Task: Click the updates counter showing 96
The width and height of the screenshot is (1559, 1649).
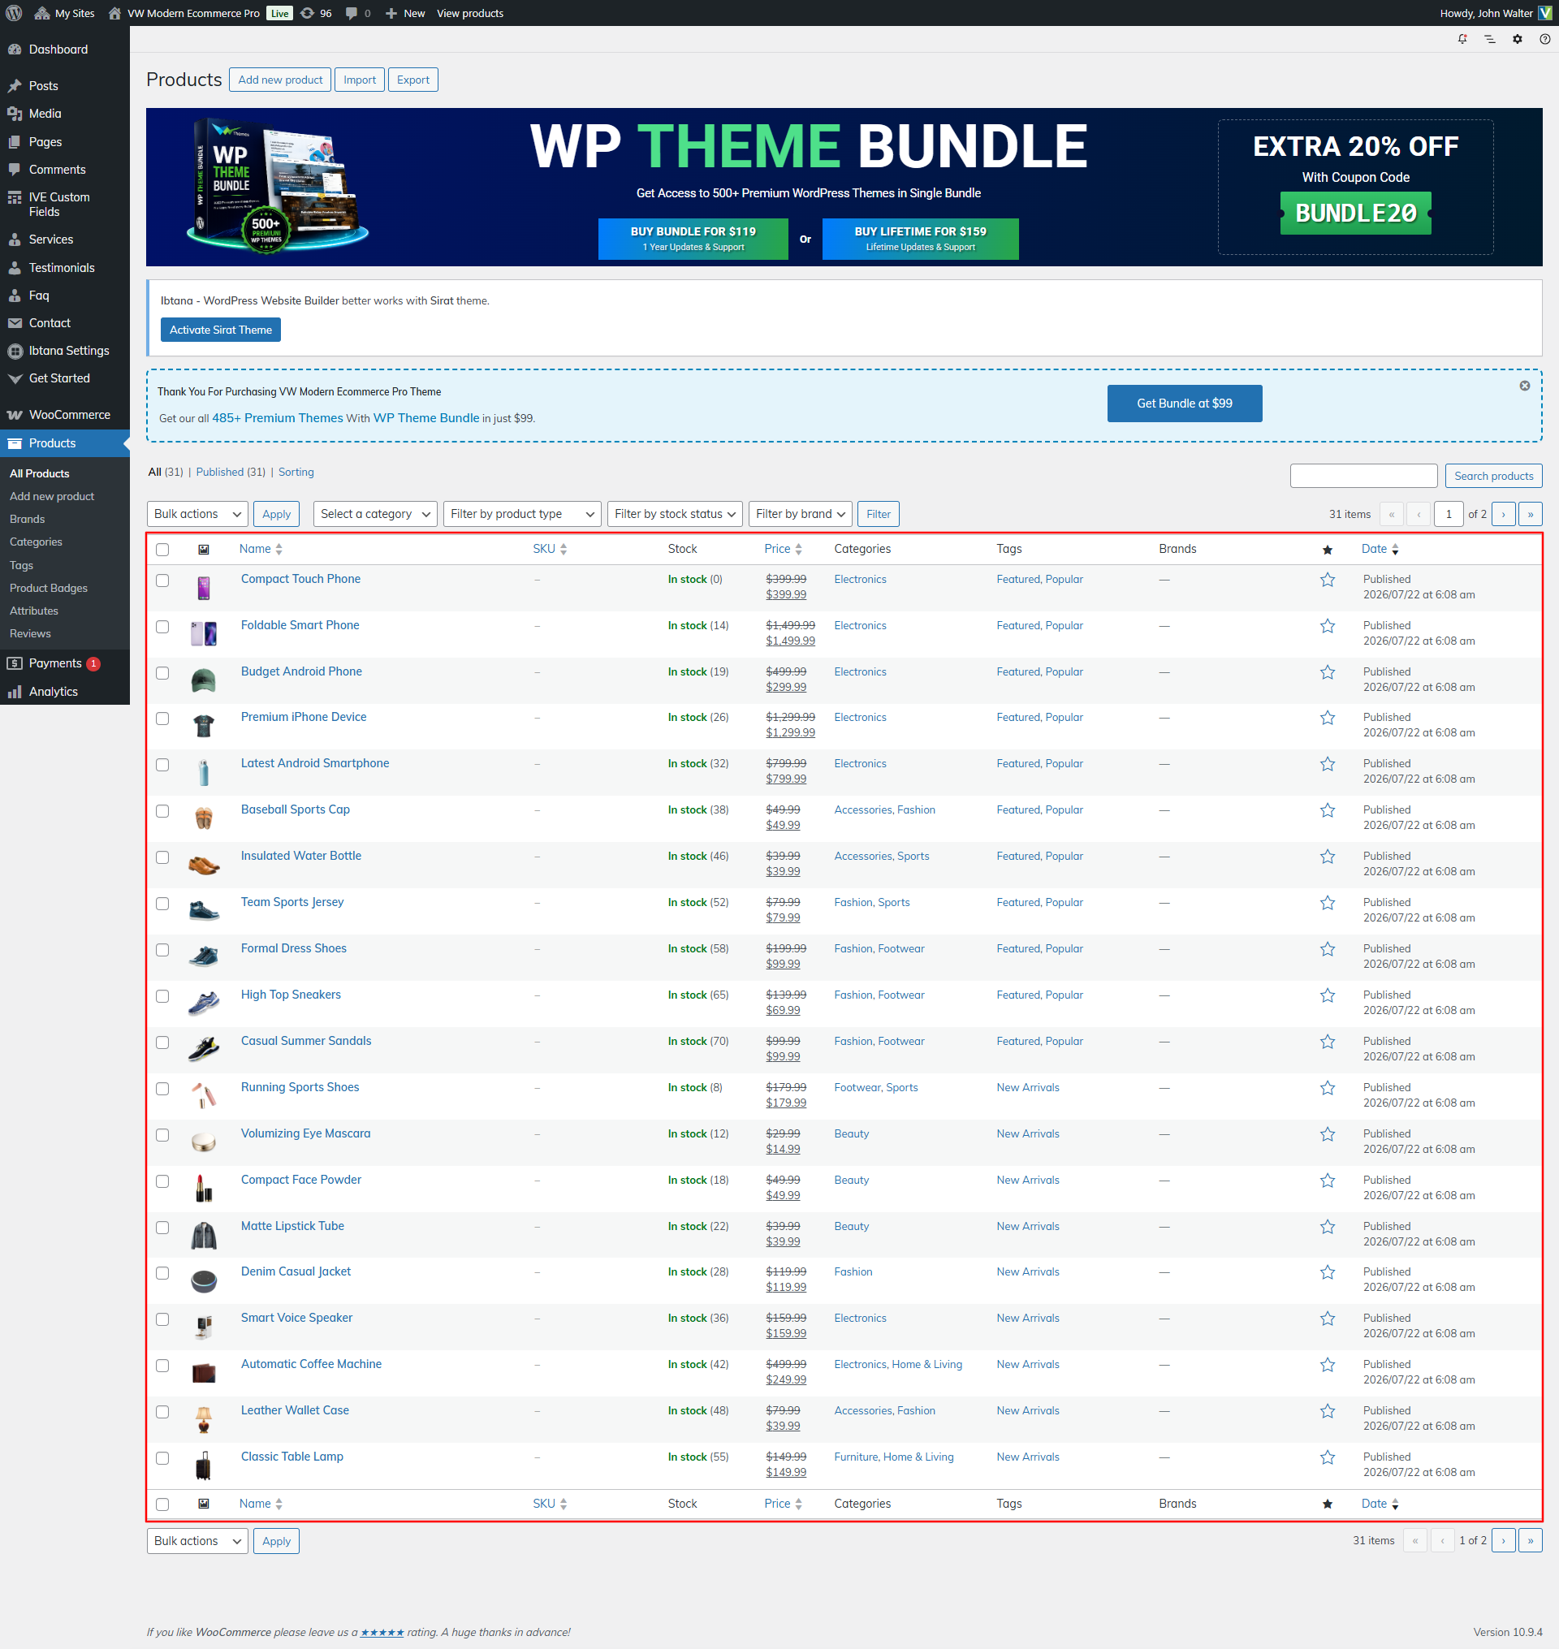Action: [316, 13]
